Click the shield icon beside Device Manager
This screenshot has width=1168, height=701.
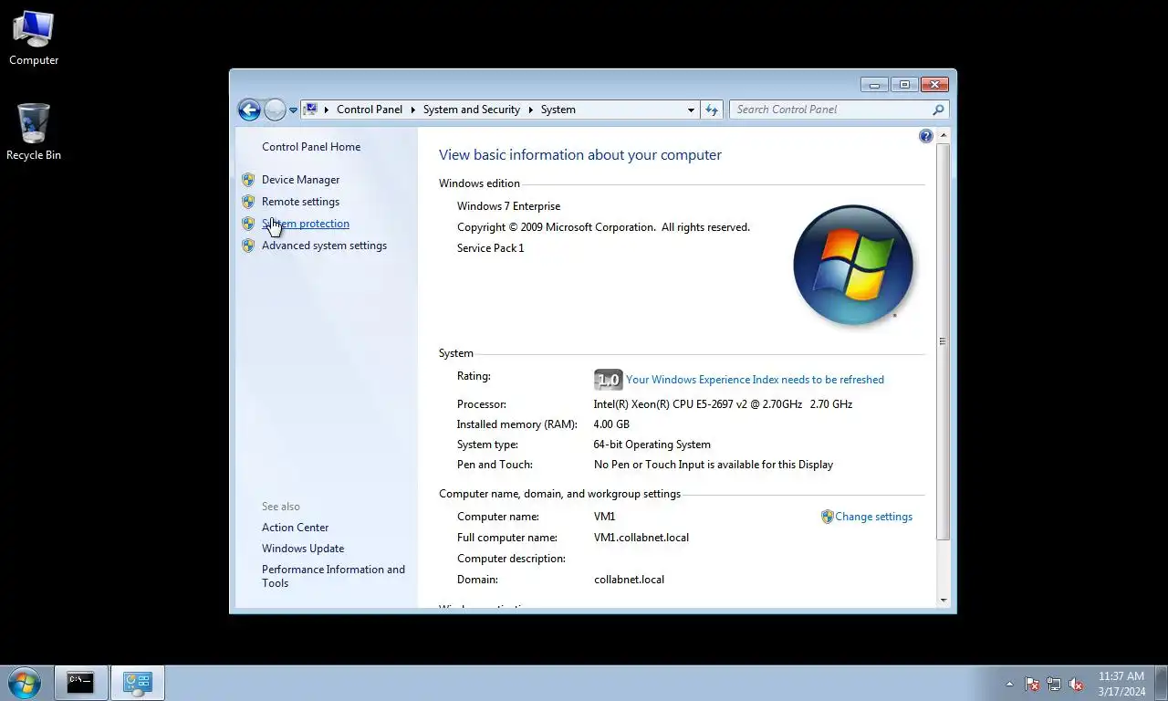(248, 180)
